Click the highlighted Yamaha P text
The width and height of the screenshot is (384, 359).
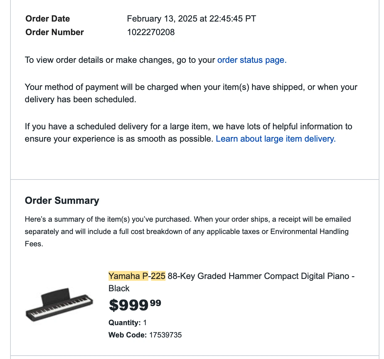(x=128, y=276)
